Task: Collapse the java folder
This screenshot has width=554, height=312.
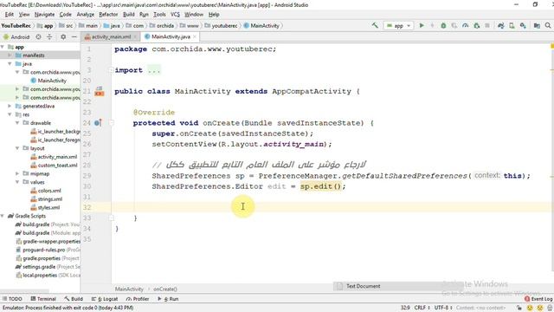Action: 10,63
